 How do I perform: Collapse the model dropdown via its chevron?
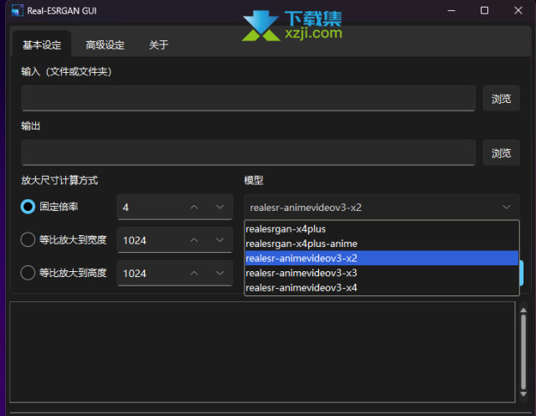(x=506, y=207)
